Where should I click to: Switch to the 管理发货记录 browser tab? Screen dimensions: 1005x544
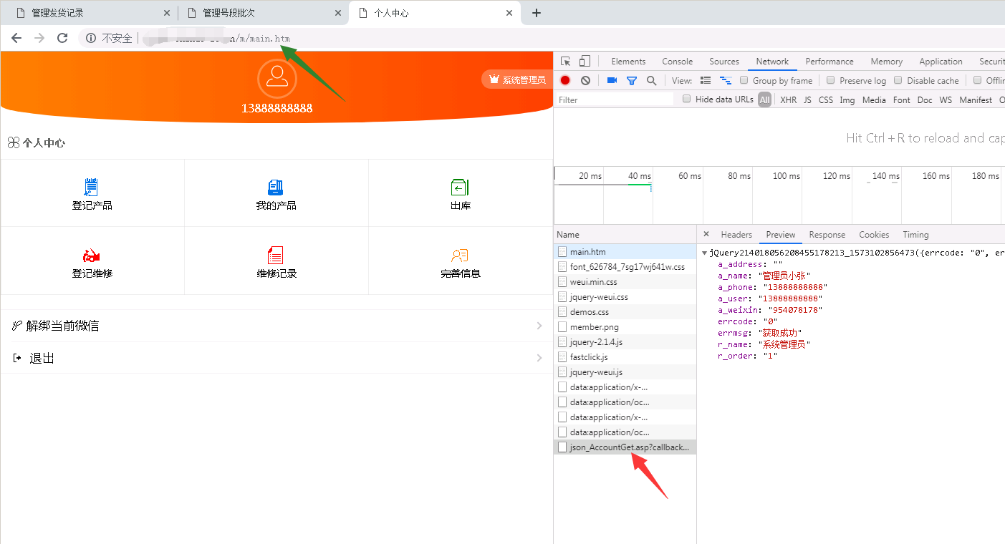pyautogui.click(x=89, y=13)
